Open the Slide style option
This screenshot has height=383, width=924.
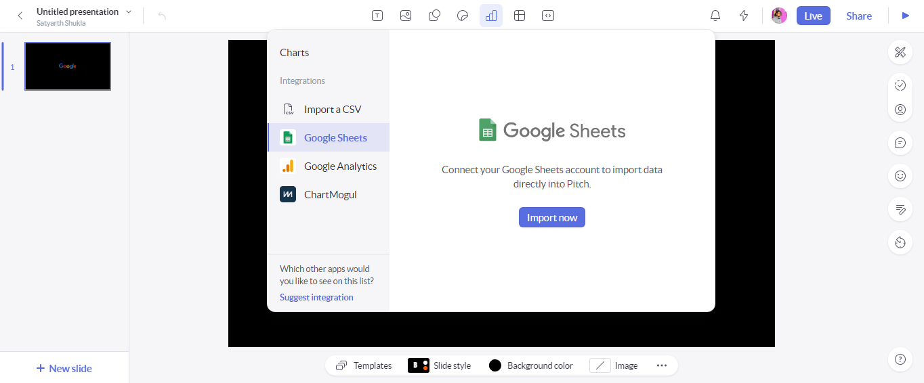[439, 365]
